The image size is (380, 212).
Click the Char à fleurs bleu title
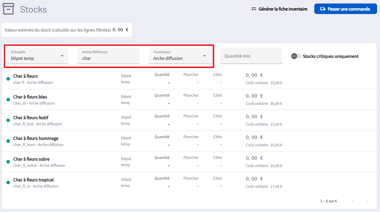[30, 97]
